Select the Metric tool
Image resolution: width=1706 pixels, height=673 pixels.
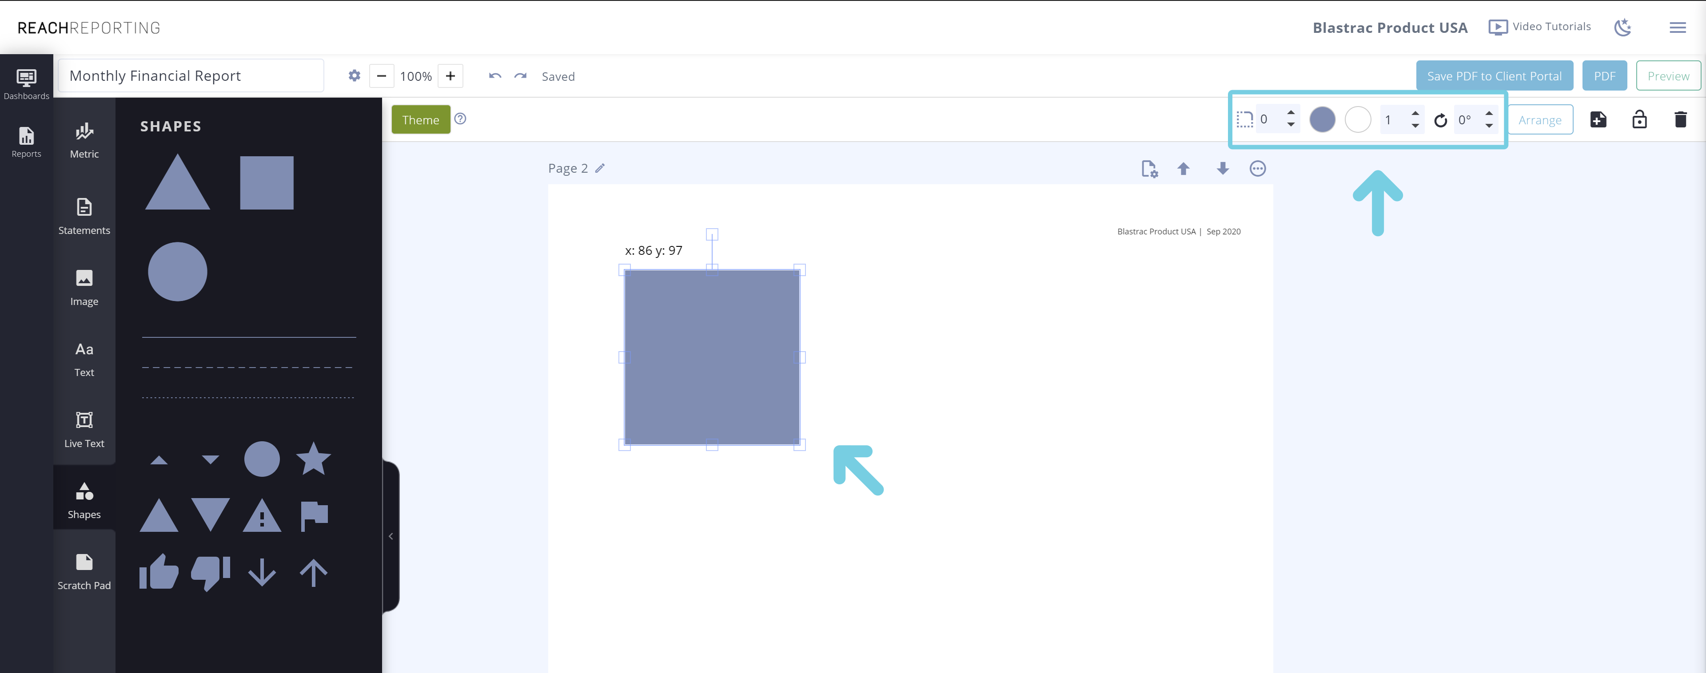tap(84, 141)
